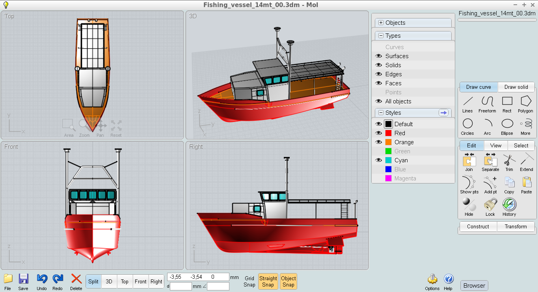Hide Cyan style objects eye
The width and height of the screenshot is (538, 292).
pos(379,160)
